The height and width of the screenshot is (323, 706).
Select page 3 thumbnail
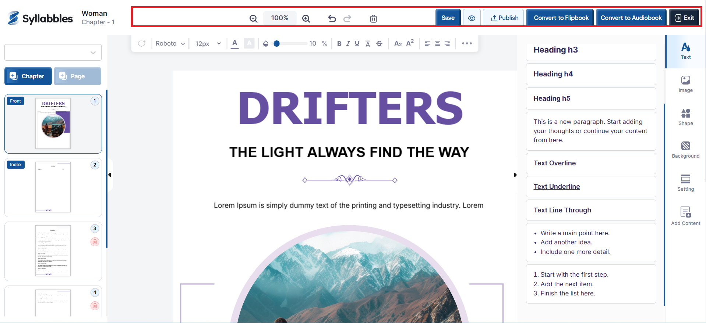click(53, 251)
